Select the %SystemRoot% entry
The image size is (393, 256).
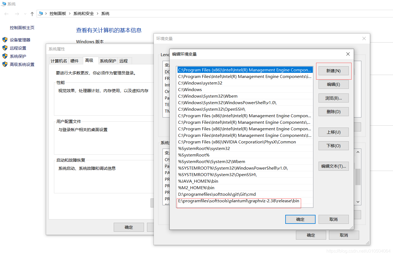245,155
